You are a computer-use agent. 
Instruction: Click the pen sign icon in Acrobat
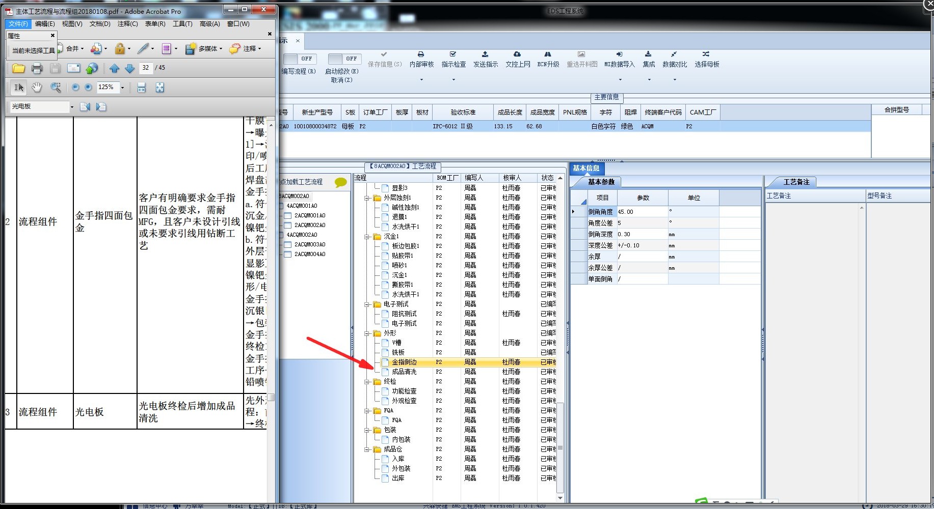point(143,48)
